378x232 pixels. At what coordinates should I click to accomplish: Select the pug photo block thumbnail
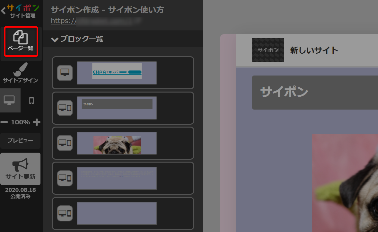tap(117, 143)
